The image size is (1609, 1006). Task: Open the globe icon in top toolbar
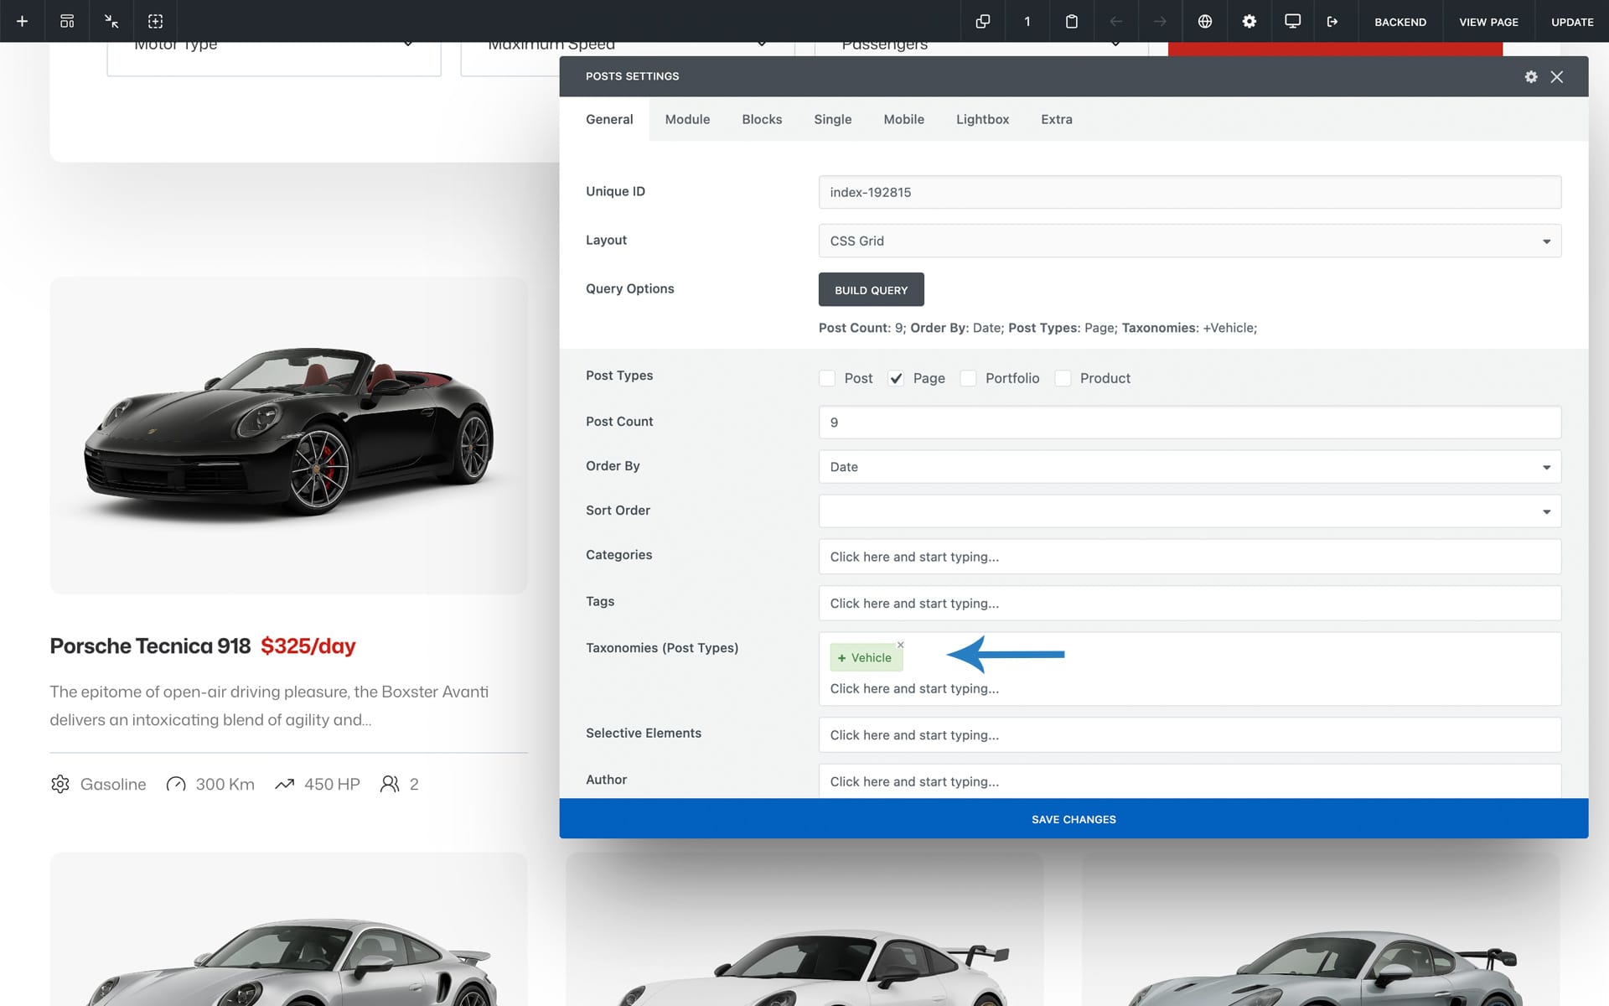coord(1204,21)
